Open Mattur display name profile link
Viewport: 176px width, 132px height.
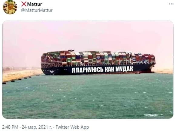coord(35,4)
